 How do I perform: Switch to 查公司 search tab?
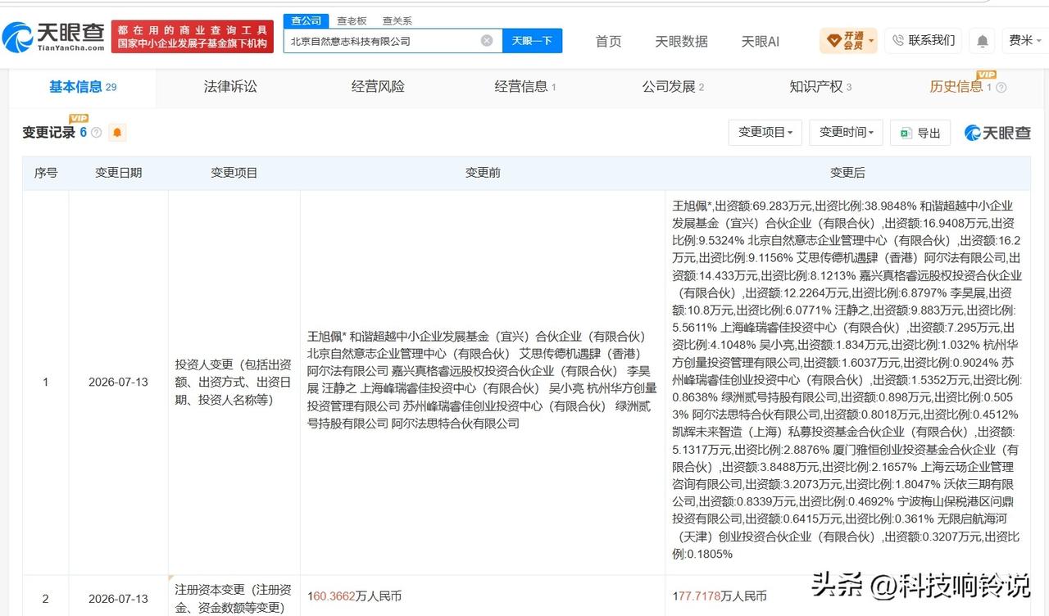point(307,20)
